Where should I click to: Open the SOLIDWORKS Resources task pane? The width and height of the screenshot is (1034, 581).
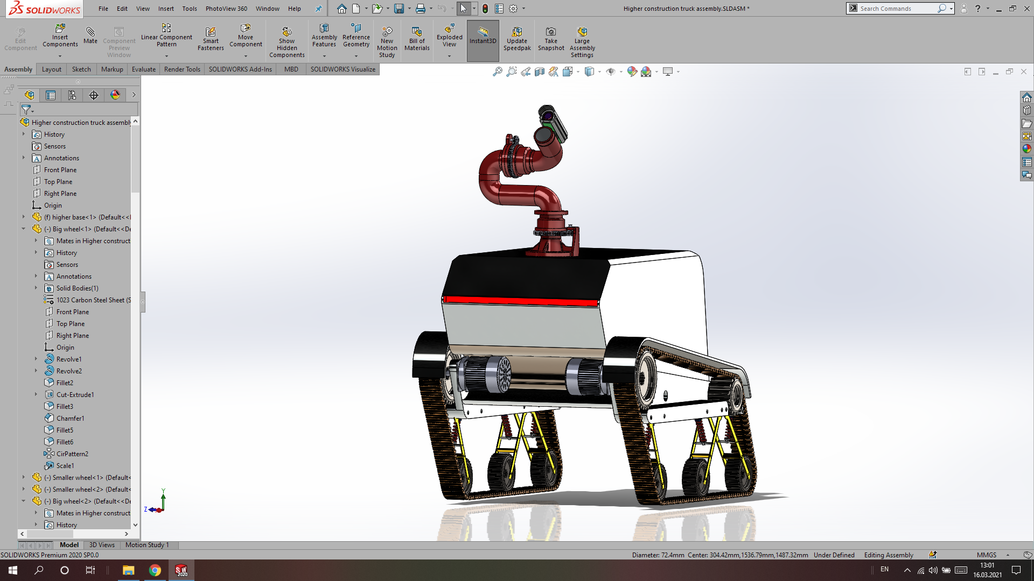pyautogui.click(x=1027, y=97)
